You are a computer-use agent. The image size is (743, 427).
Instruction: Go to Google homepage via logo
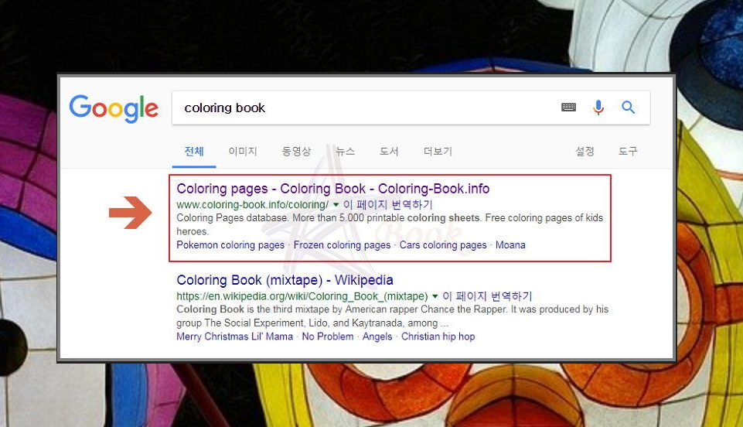114,108
